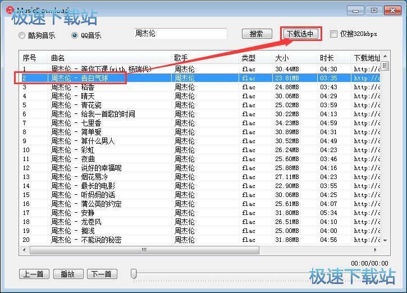407x293 pixels.
Task: Click the 下一首 button
Action: point(102,274)
